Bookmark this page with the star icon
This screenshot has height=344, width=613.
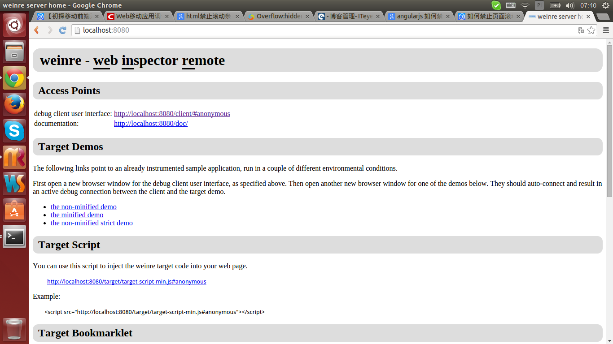click(x=591, y=30)
